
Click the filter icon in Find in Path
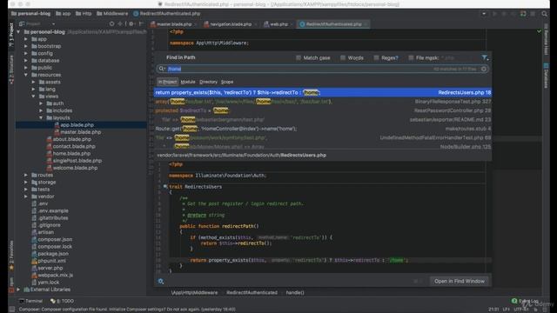click(485, 57)
